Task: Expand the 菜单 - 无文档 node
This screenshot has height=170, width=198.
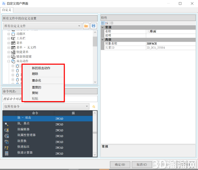Action: (9, 48)
